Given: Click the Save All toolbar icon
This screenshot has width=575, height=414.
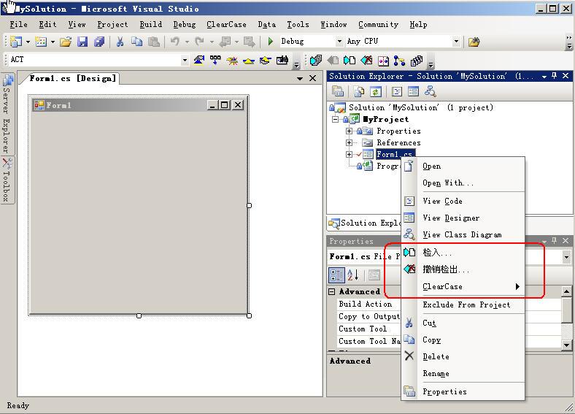Looking at the screenshot, I should pos(99,42).
